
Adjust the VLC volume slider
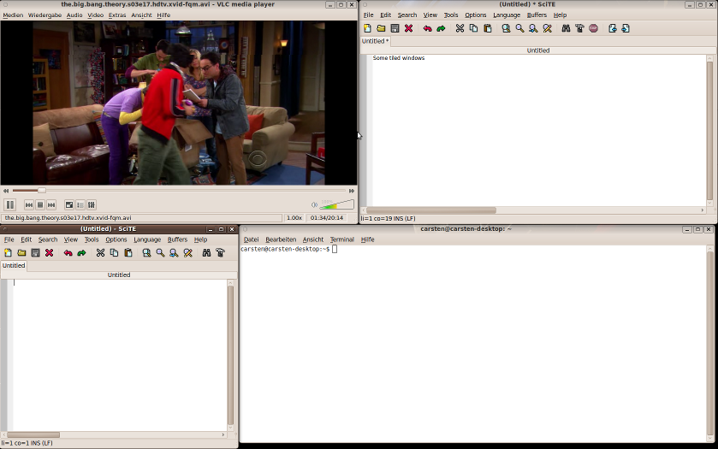pyautogui.click(x=337, y=204)
